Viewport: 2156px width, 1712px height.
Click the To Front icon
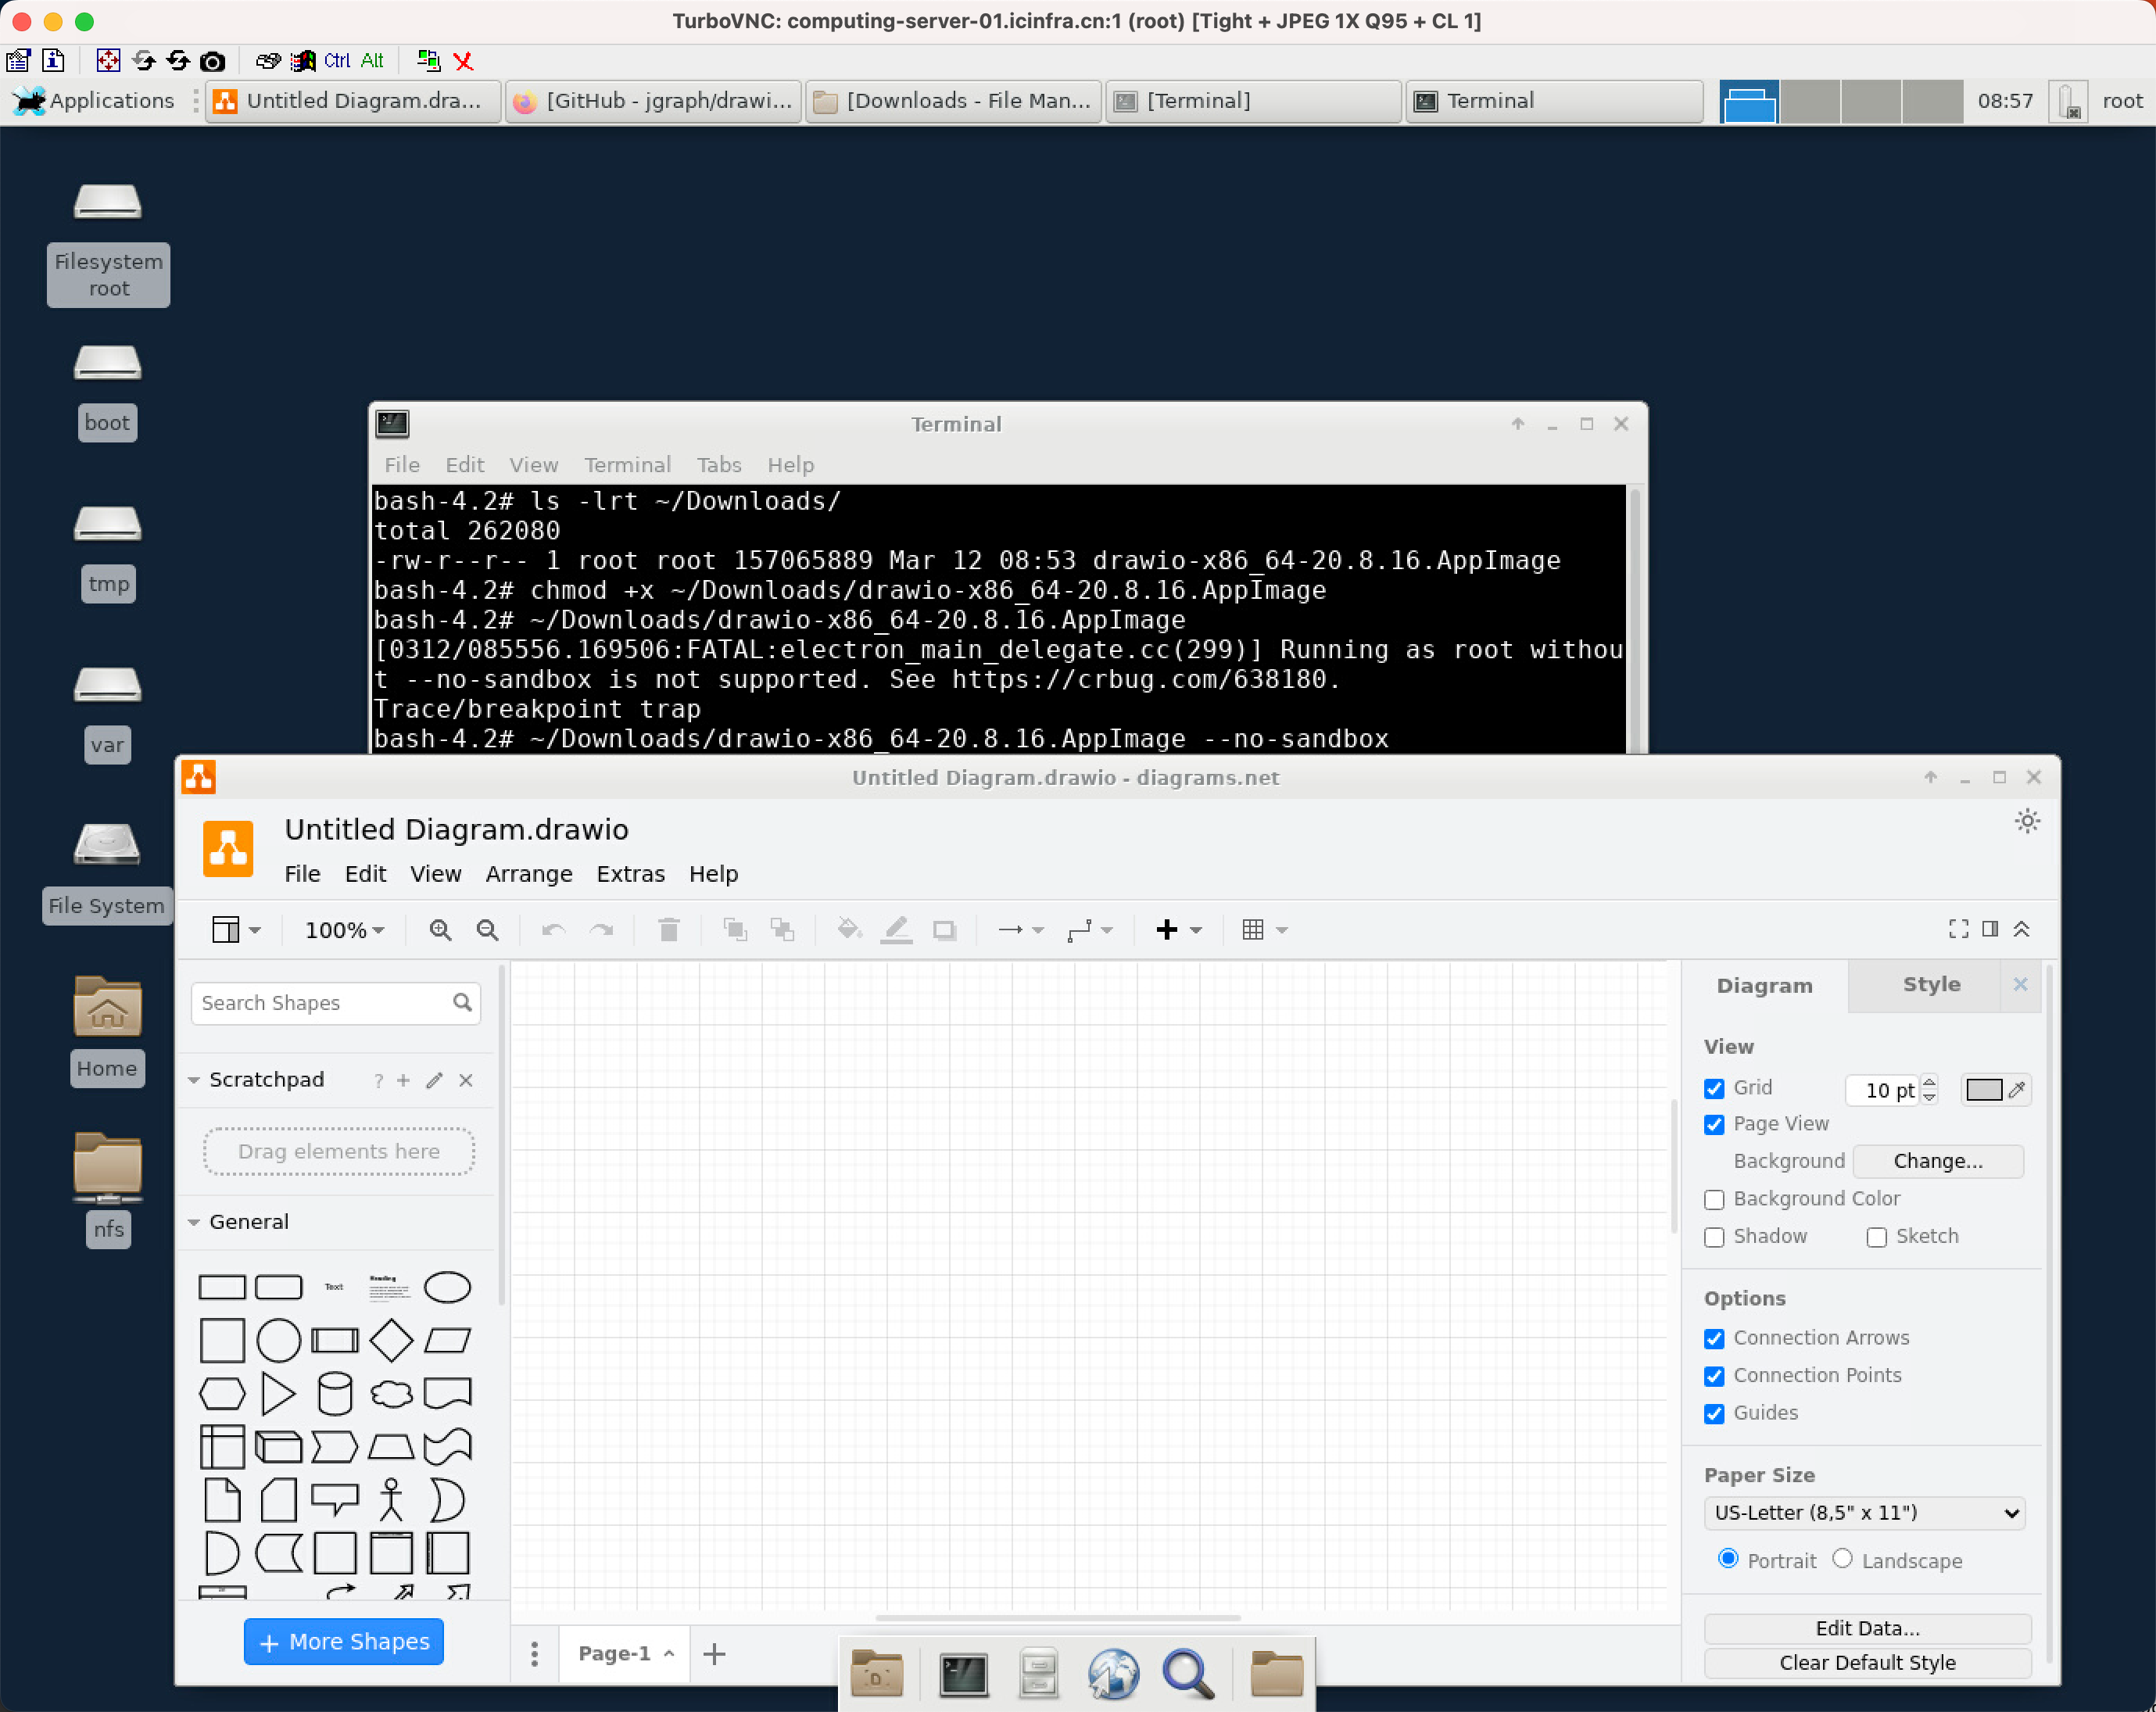coord(735,930)
